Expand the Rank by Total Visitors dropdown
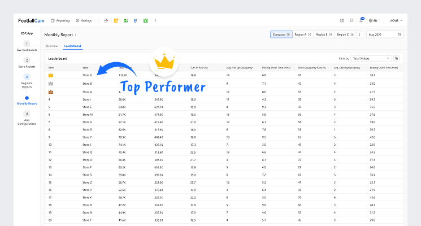 point(371,59)
